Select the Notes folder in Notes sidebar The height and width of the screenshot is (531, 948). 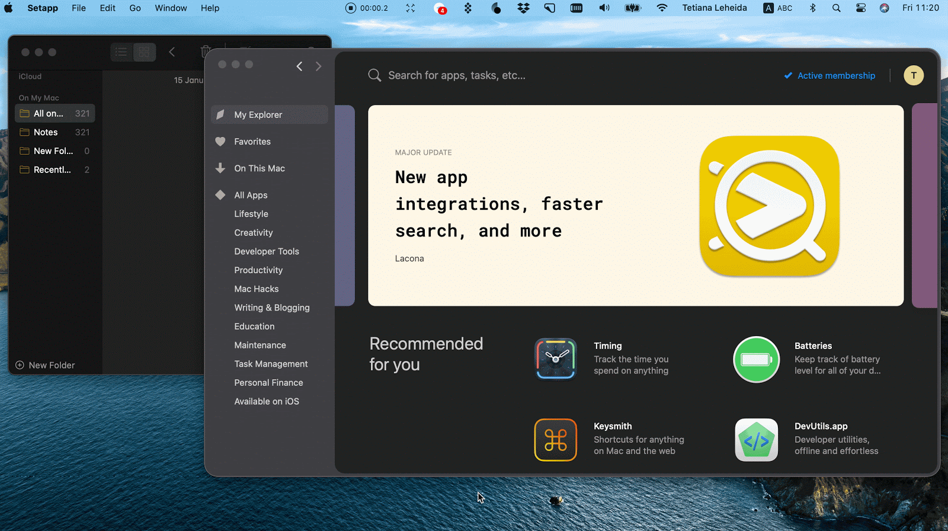55,132
